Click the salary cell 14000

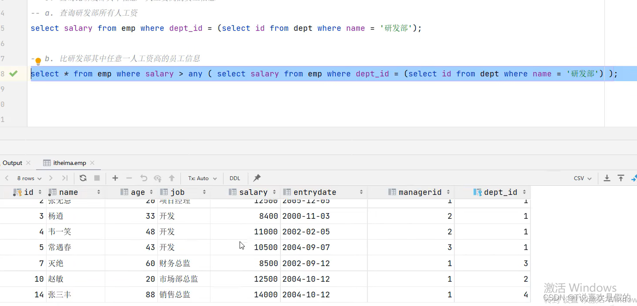click(x=246, y=294)
